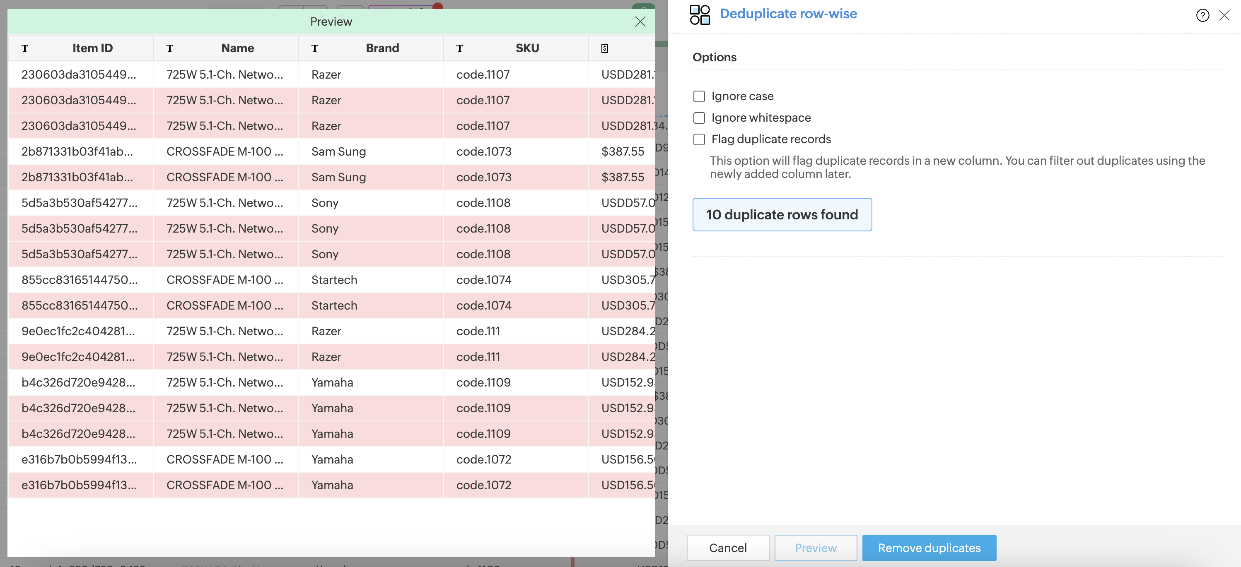
Task: Click text type icon of Brand column
Action: [x=314, y=48]
